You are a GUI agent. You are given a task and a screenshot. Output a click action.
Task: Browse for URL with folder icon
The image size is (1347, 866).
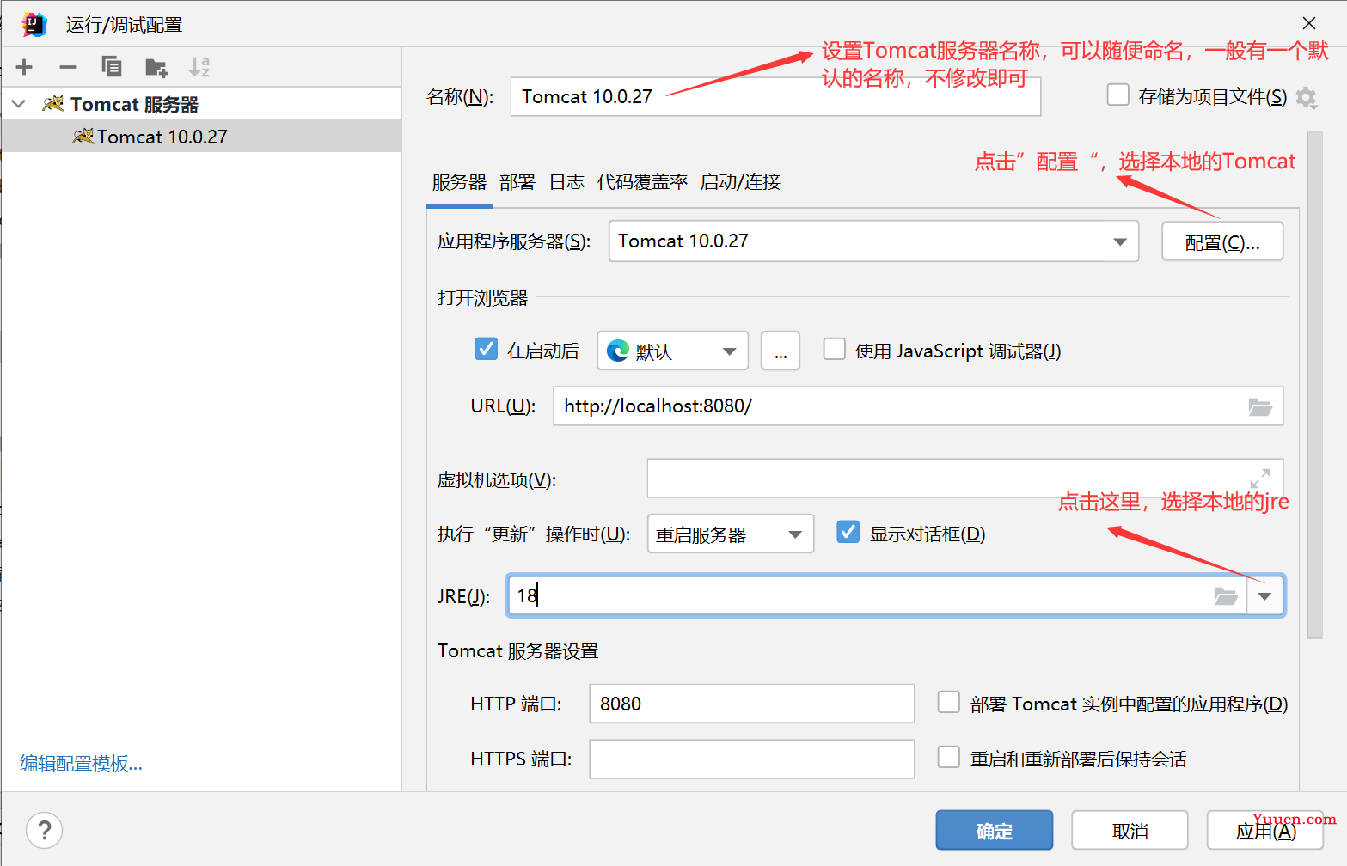coord(1260,406)
